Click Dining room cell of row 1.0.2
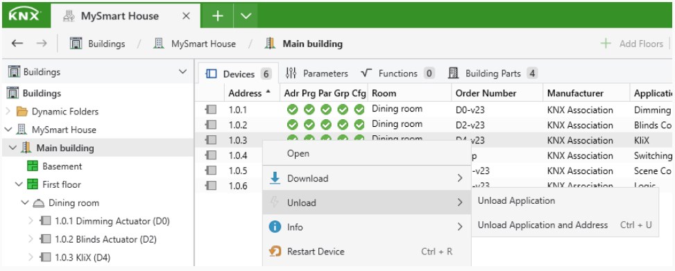This screenshot has height=271, width=675. [397, 124]
